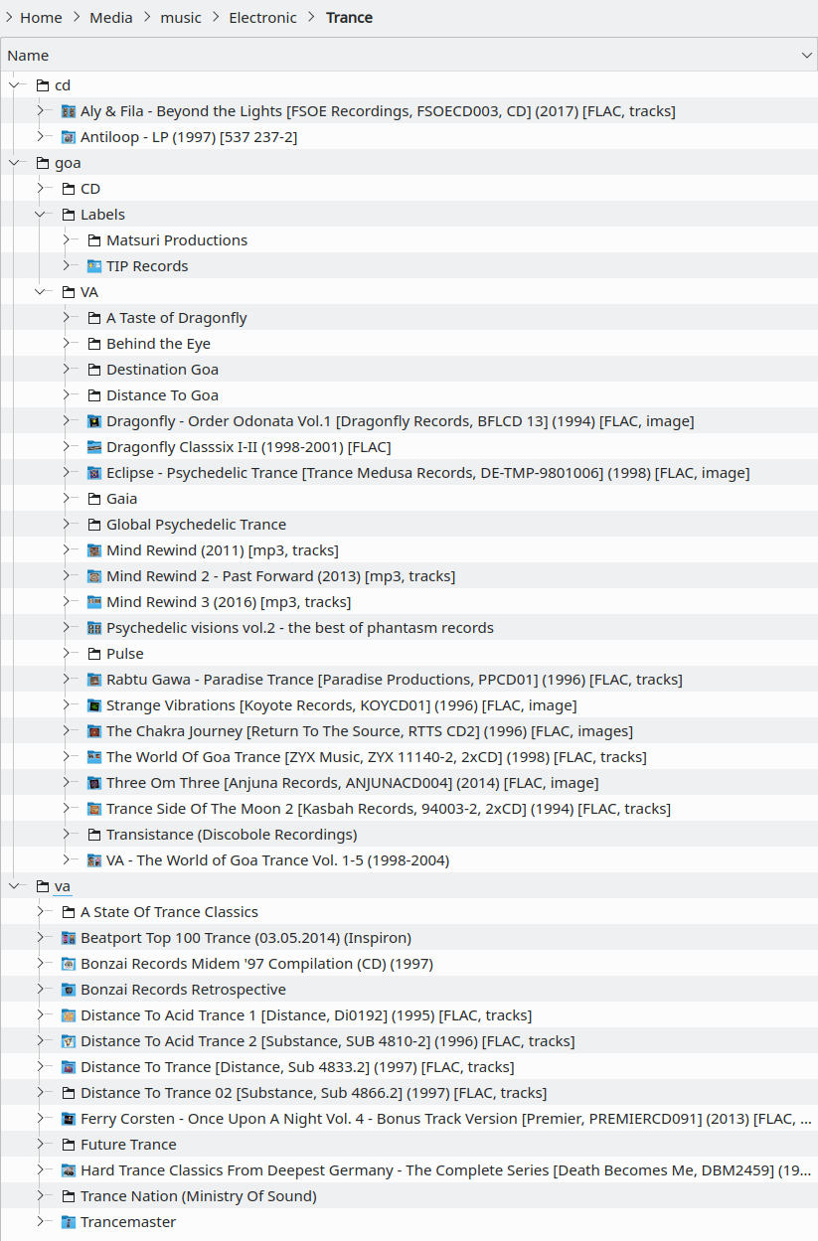Expand the TIP Records folder
Viewport: 818px width, 1241px height.
coord(66,266)
